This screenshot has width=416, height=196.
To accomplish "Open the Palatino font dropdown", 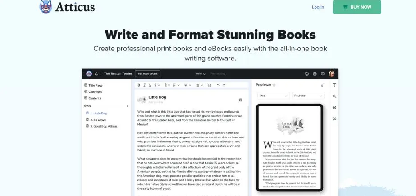I will point(308,96).
